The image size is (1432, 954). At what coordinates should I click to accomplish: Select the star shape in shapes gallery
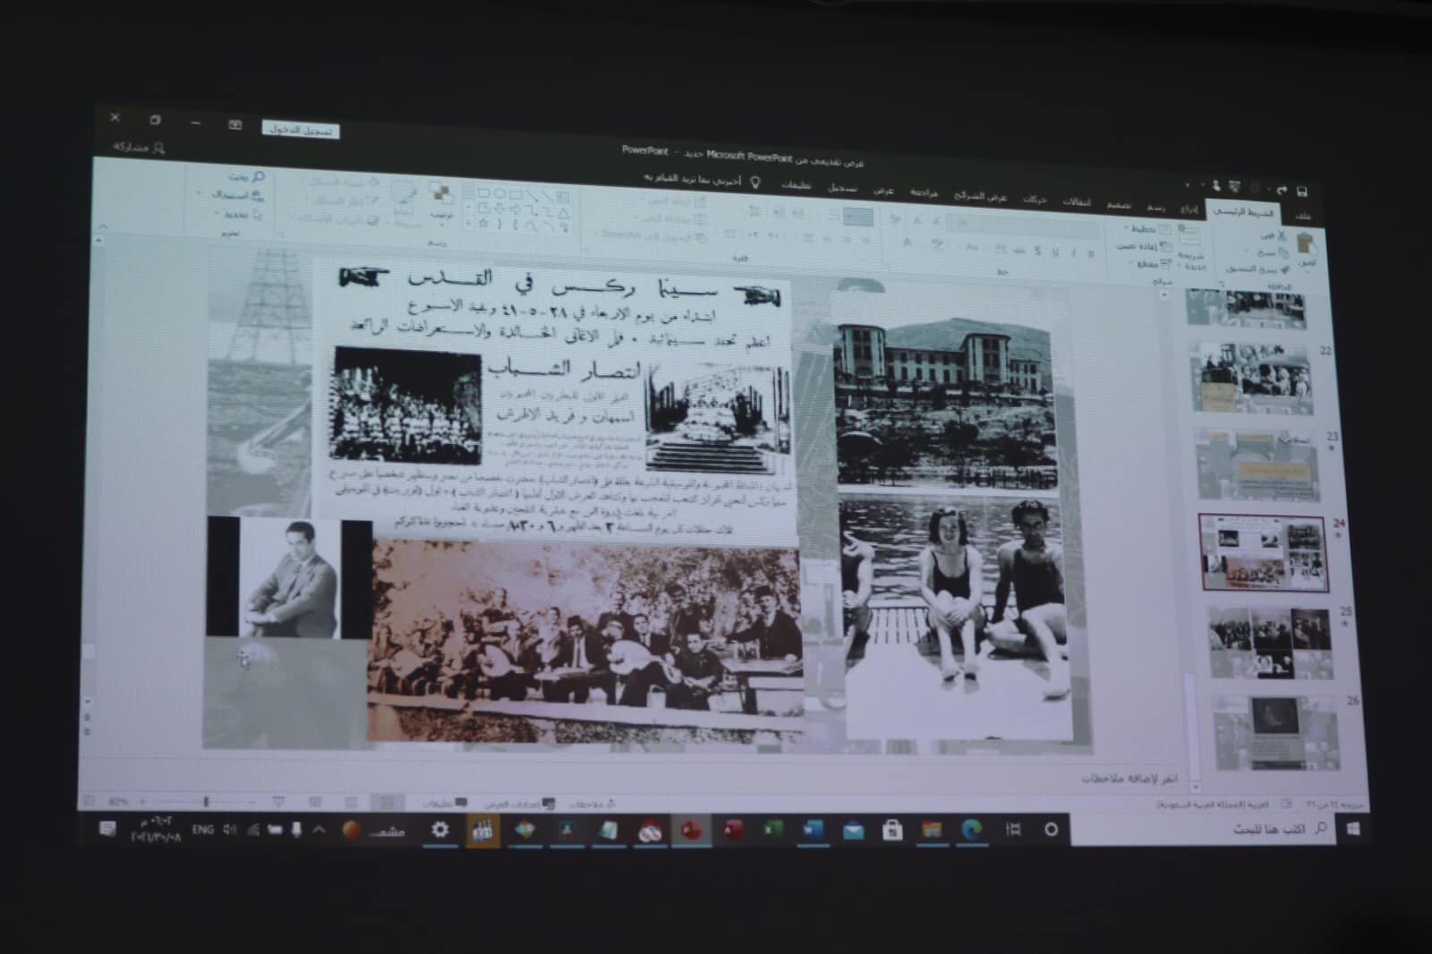click(483, 224)
